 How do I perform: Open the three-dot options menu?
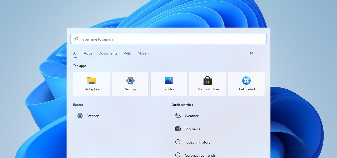pos(260,53)
